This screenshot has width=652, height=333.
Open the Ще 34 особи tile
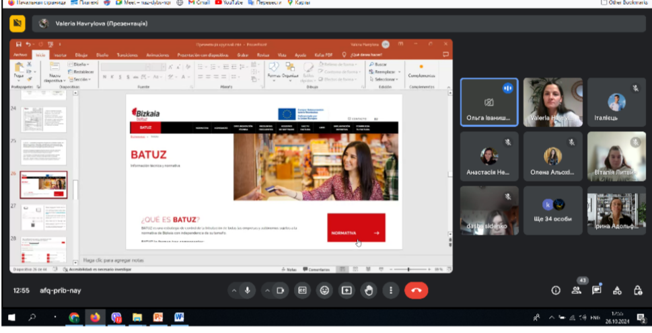point(552,211)
